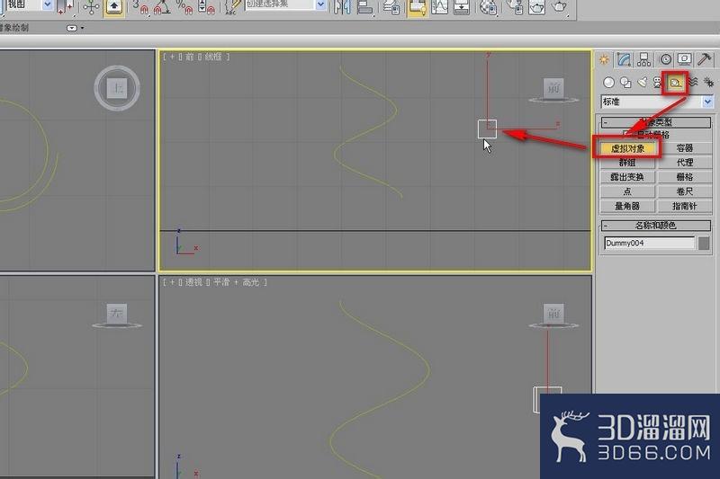Open the 创建选择集 named selection dropdown arrow
Viewport: 720px width, 479px height.
(x=321, y=4)
